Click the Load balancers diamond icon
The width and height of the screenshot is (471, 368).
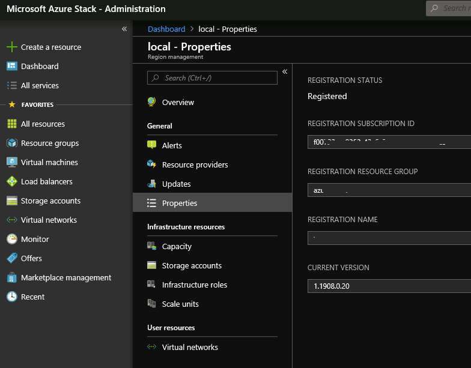(x=12, y=181)
